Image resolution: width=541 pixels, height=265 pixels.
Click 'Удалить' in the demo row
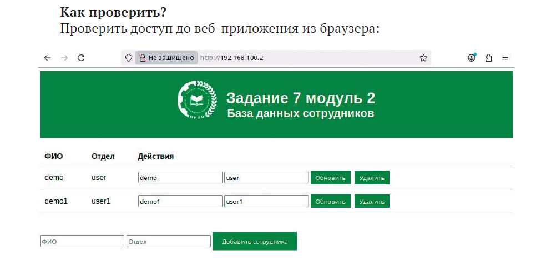(x=372, y=178)
